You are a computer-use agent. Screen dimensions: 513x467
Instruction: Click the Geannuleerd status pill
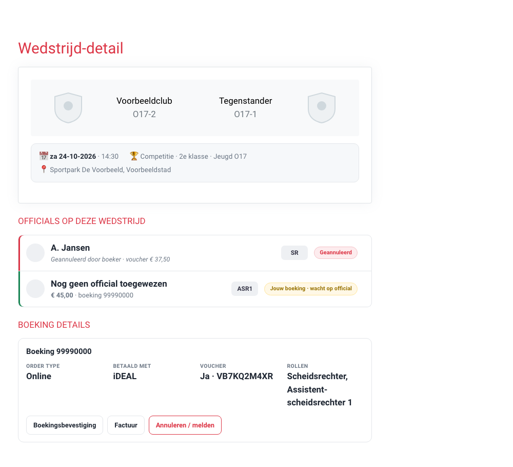pos(336,253)
